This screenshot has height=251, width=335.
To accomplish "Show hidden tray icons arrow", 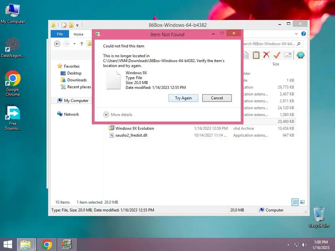I will coord(289,245).
